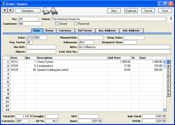Screen dimensions: 175x125
Task: Click the sum cell 500.00
Action: click(151, 70)
